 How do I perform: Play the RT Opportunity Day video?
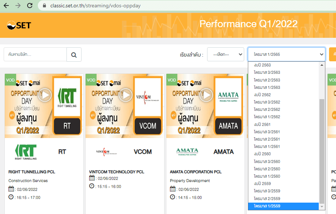pyautogui.click(x=46, y=95)
